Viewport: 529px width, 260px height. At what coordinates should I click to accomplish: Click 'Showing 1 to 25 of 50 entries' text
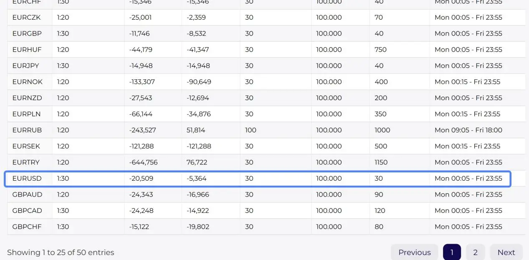61,252
